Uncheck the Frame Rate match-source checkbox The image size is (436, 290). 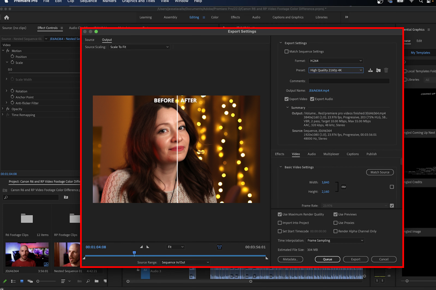click(x=392, y=206)
